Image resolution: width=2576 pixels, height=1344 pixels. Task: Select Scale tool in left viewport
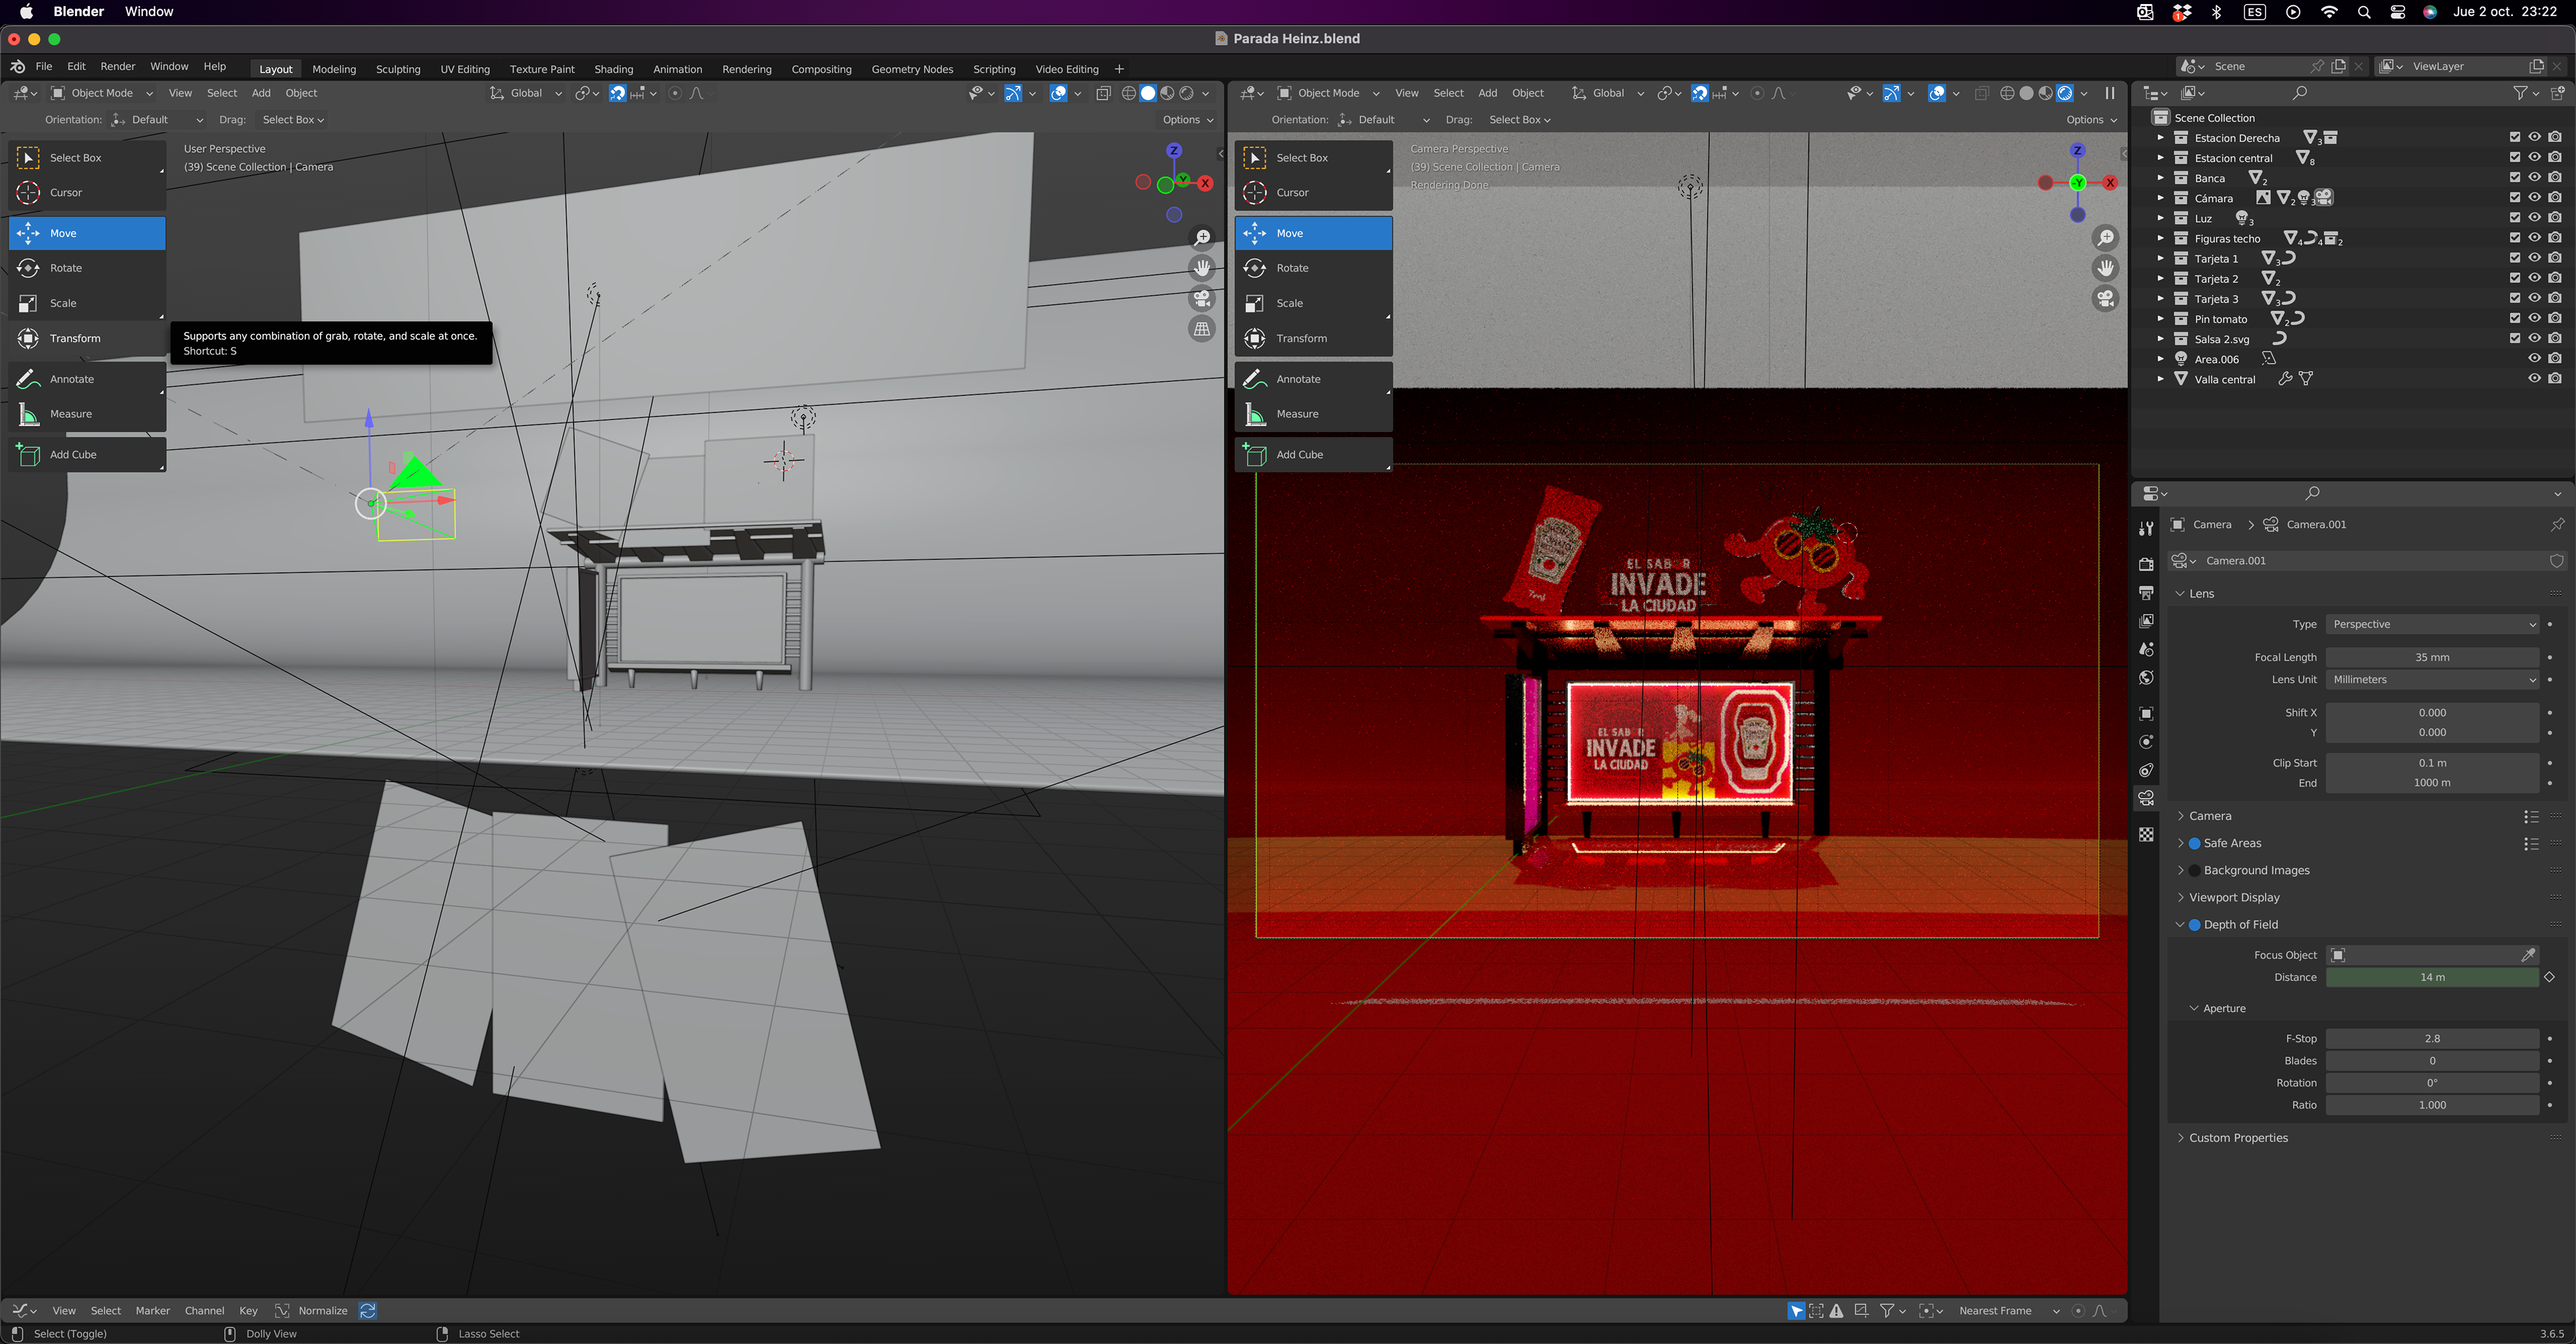coord(63,303)
